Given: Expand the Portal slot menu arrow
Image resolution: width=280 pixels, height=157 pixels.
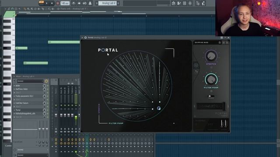Looking at the screenshot, I should (x=14, y=110).
